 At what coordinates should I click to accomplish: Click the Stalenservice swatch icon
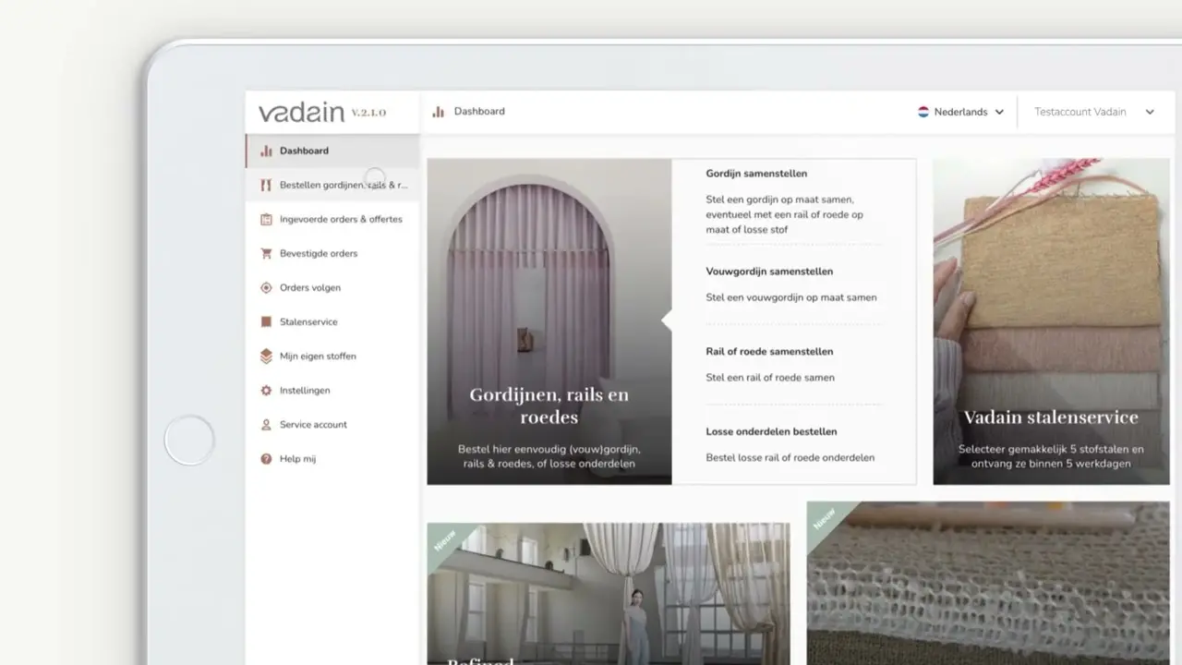266,322
